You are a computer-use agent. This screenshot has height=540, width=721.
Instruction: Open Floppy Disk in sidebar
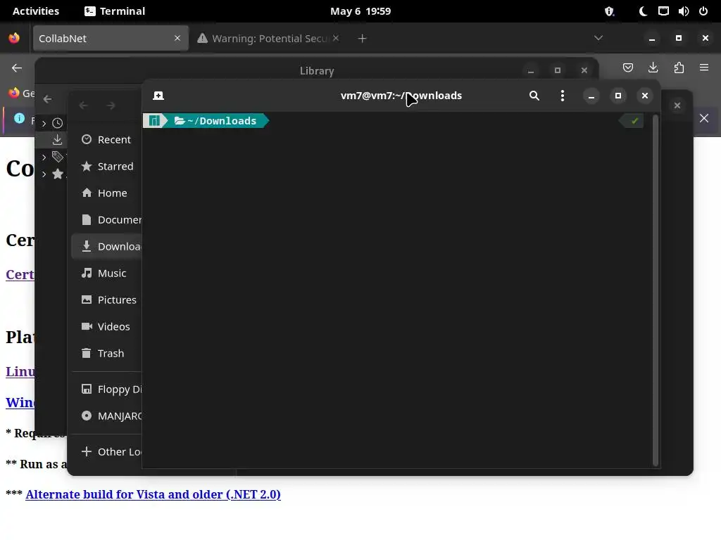pyautogui.click(x=106, y=389)
